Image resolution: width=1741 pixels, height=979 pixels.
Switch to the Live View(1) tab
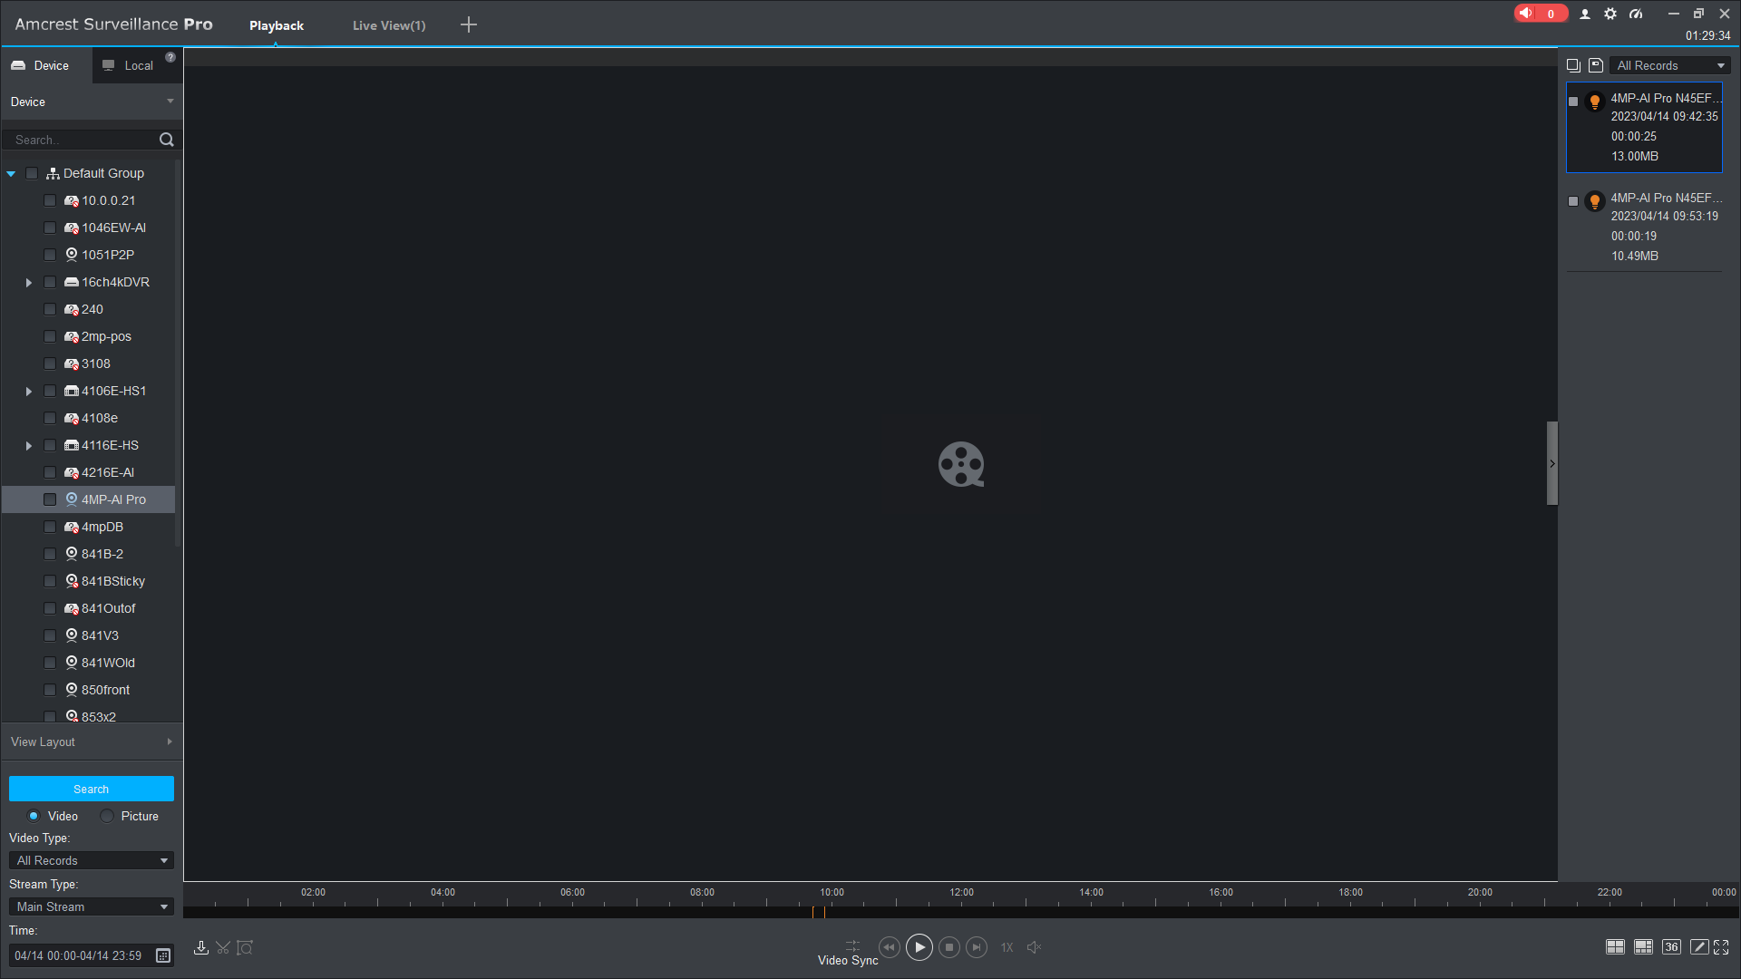coord(389,25)
